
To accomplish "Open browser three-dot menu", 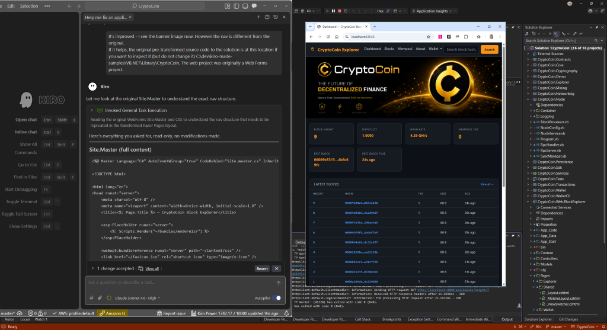I will (x=500, y=37).
